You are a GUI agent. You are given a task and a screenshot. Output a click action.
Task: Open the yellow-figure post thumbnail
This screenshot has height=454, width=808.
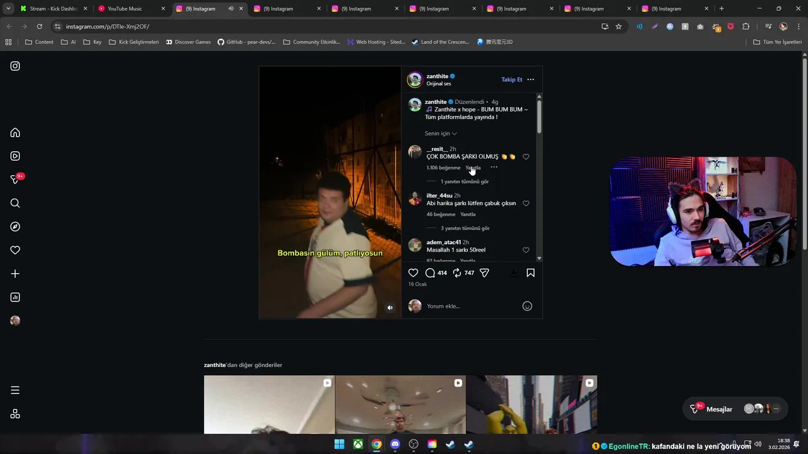click(x=532, y=405)
